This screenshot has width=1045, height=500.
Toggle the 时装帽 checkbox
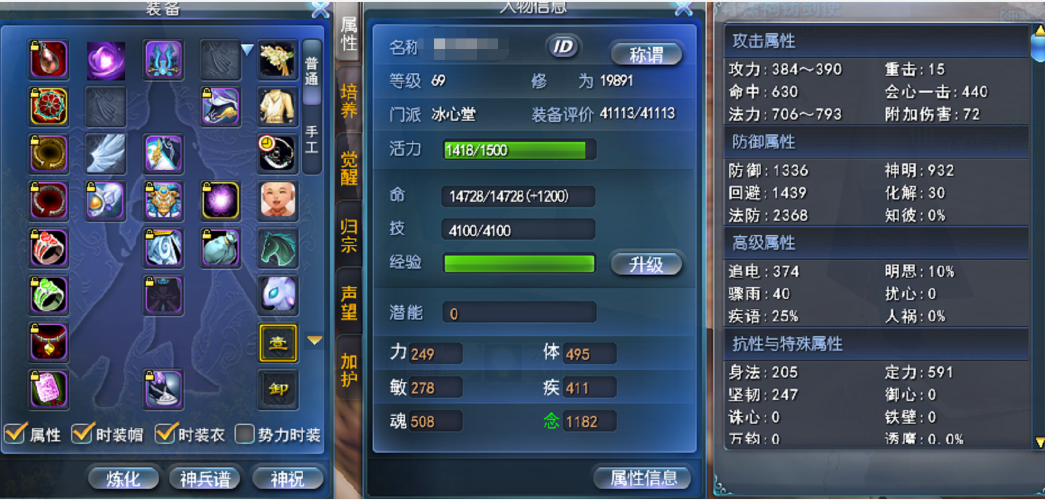(x=82, y=434)
